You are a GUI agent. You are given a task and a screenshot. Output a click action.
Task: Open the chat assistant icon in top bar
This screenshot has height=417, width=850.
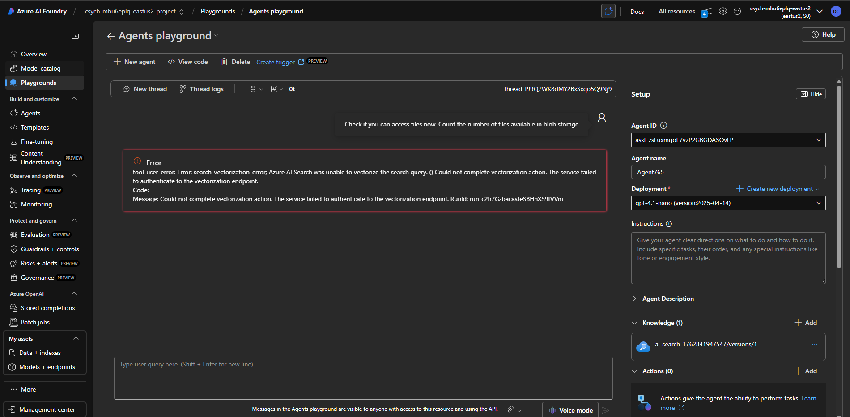coord(608,11)
